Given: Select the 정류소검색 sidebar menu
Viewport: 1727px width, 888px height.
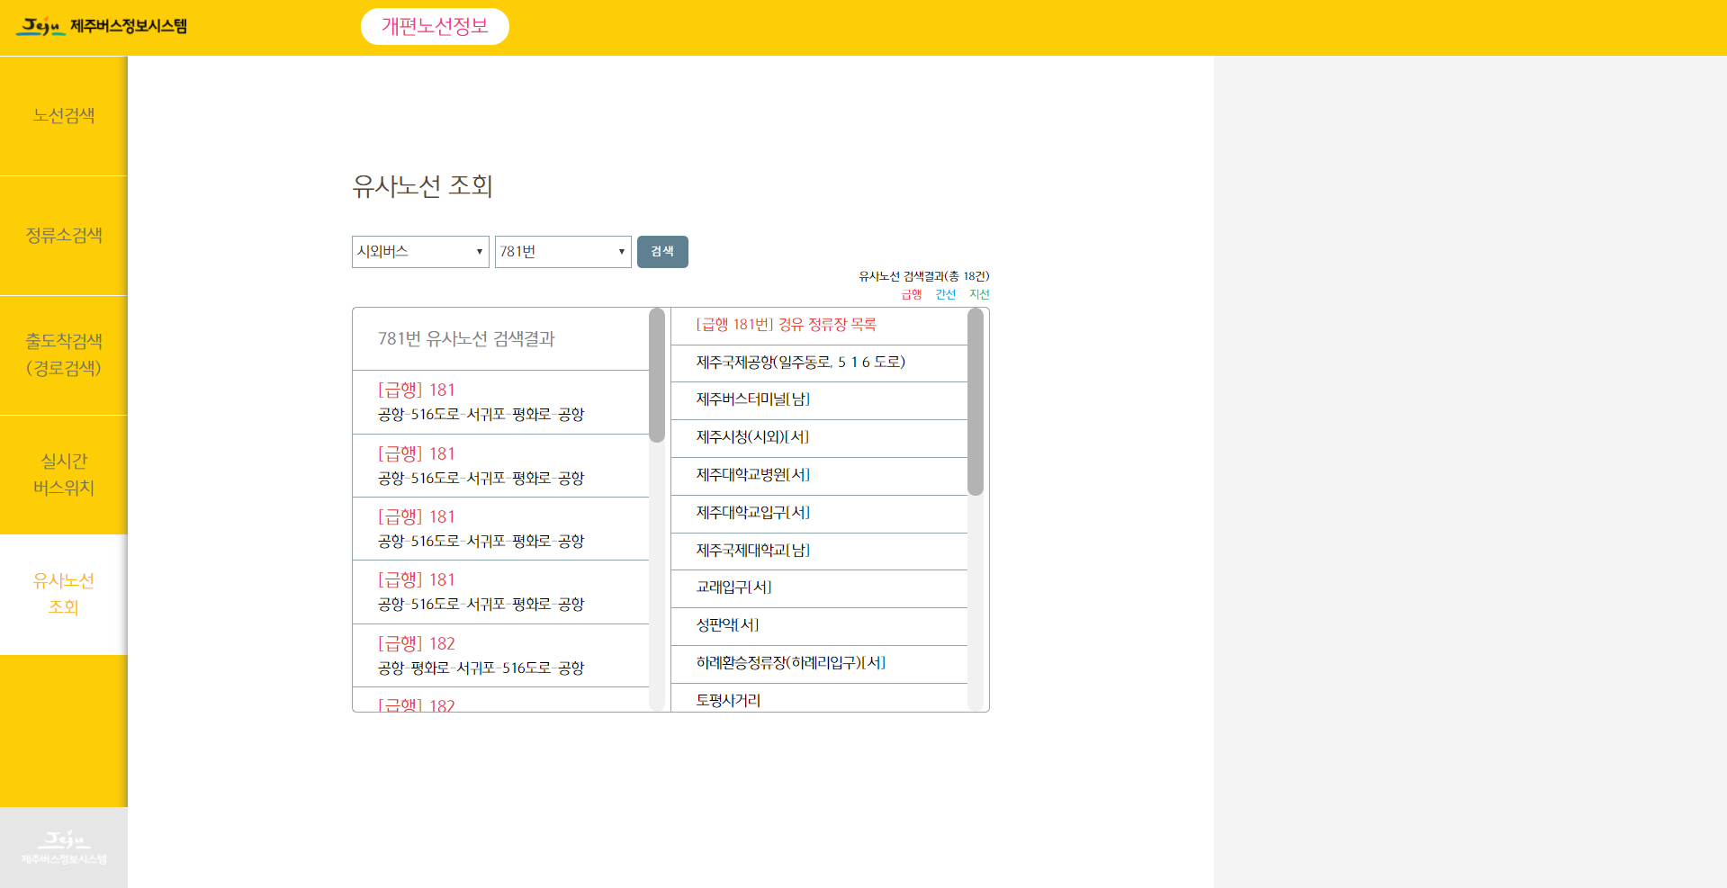Looking at the screenshot, I should coord(63,235).
